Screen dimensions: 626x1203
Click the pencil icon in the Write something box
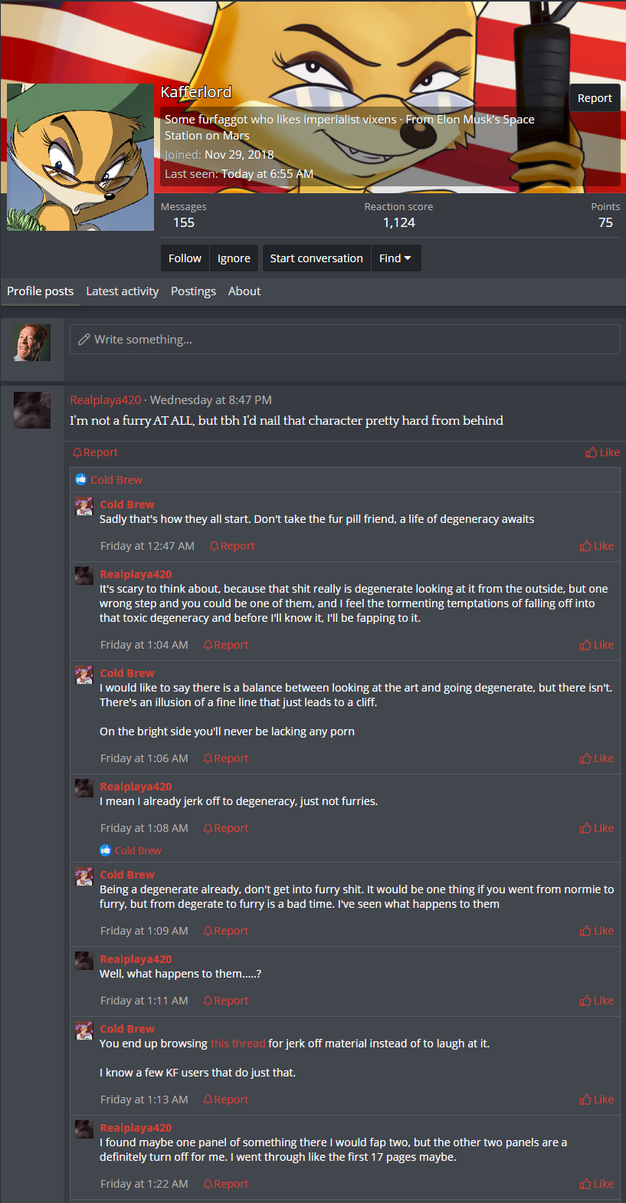84,339
